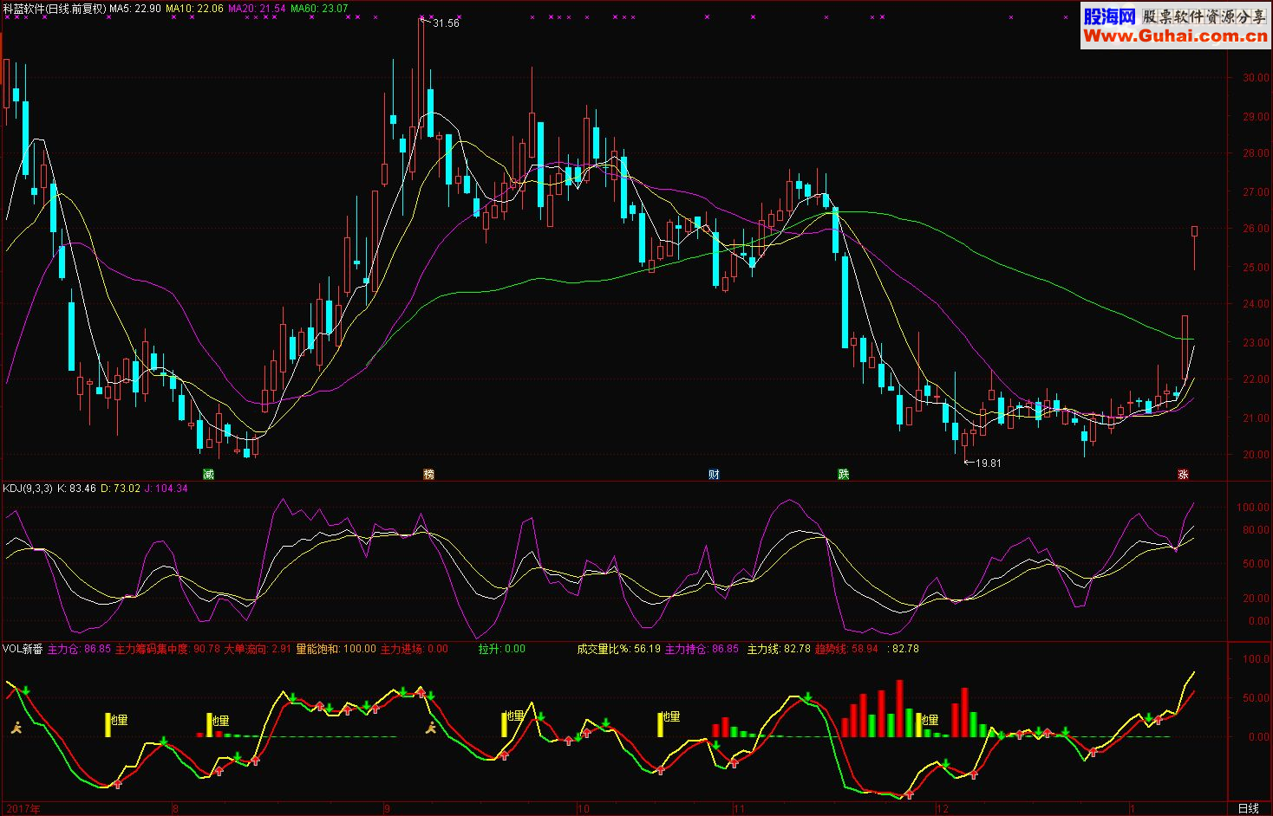Select the MA20: 21.54 label
The height and width of the screenshot is (816, 1273).
click(x=257, y=8)
